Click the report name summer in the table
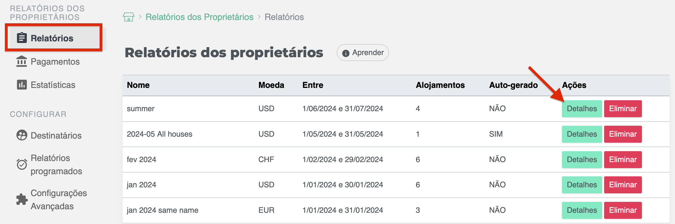The image size is (675, 224). pos(140,108)
